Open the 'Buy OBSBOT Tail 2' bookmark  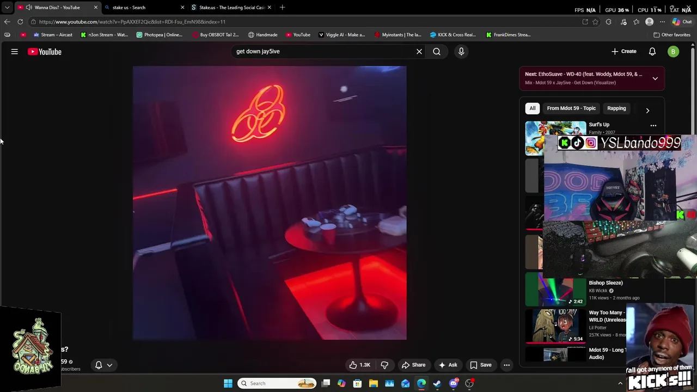coord(216,35)
